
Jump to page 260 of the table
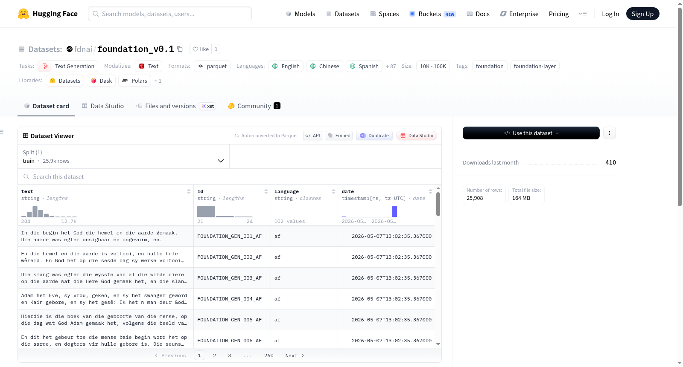click(269, 355)
